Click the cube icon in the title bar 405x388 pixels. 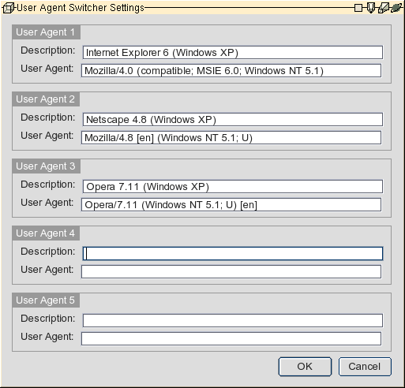coord(8,8)
